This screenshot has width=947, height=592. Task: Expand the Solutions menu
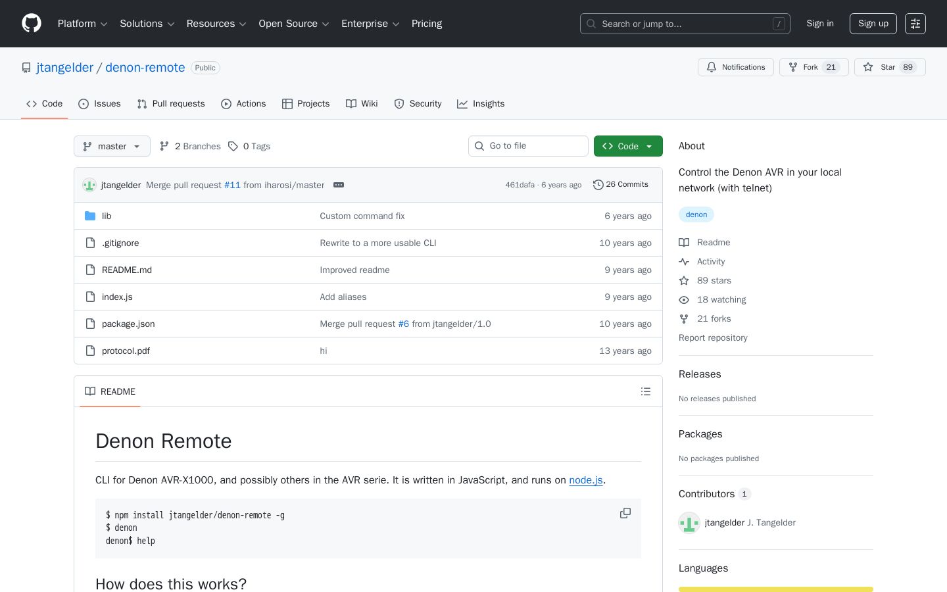pyautogui.click(x=147, y=24)
